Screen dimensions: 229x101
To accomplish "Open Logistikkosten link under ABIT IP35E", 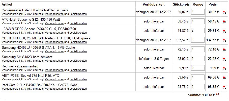I will [x=78, y=80].
